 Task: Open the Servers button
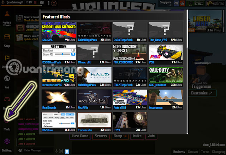101,136
